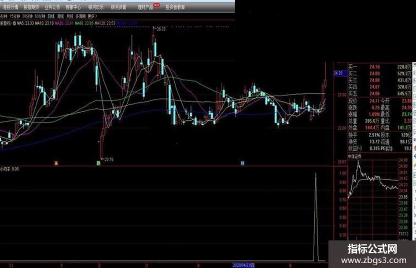Open the 多周期 multi-period view
This screenshot has height=268, width=416.
tap(81, 16)
